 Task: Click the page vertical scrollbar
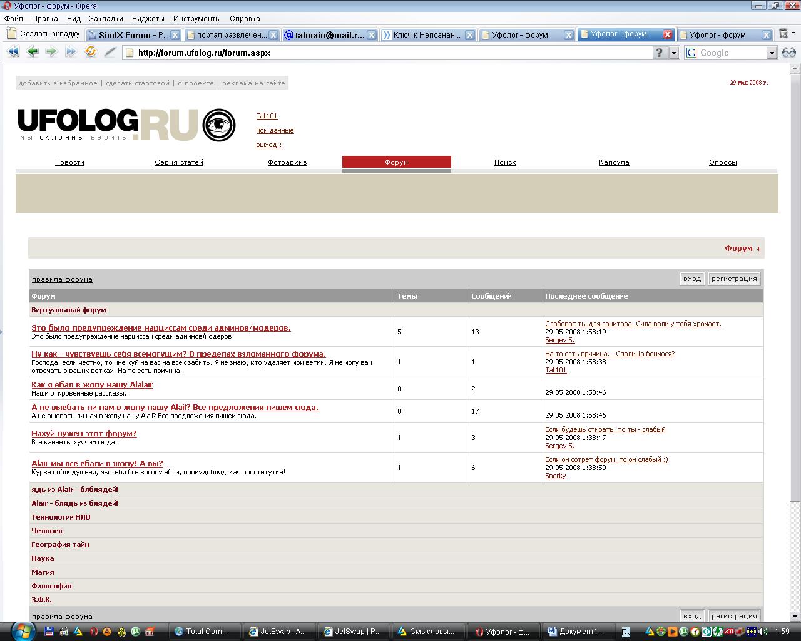pyautogui.click(x=795, y=313)
